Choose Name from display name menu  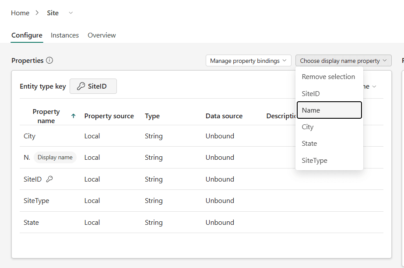coord(329,110)
